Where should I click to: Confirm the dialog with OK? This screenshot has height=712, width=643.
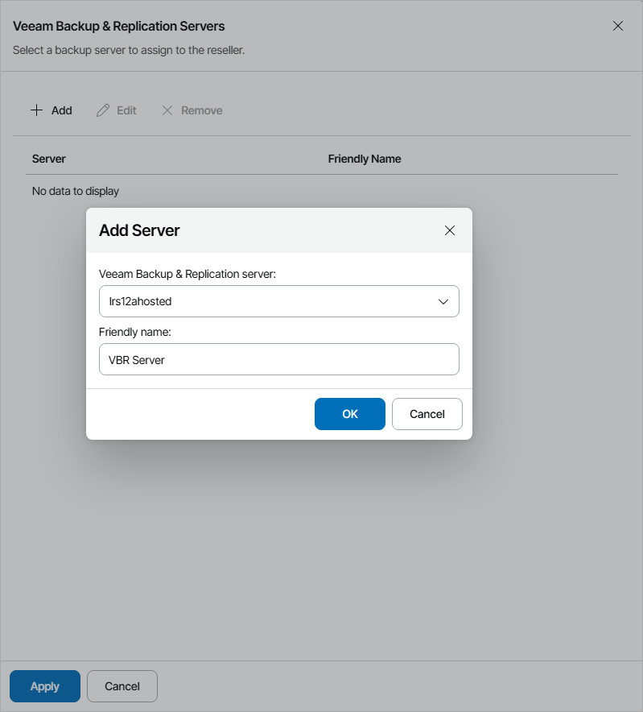tap(349, 414)
